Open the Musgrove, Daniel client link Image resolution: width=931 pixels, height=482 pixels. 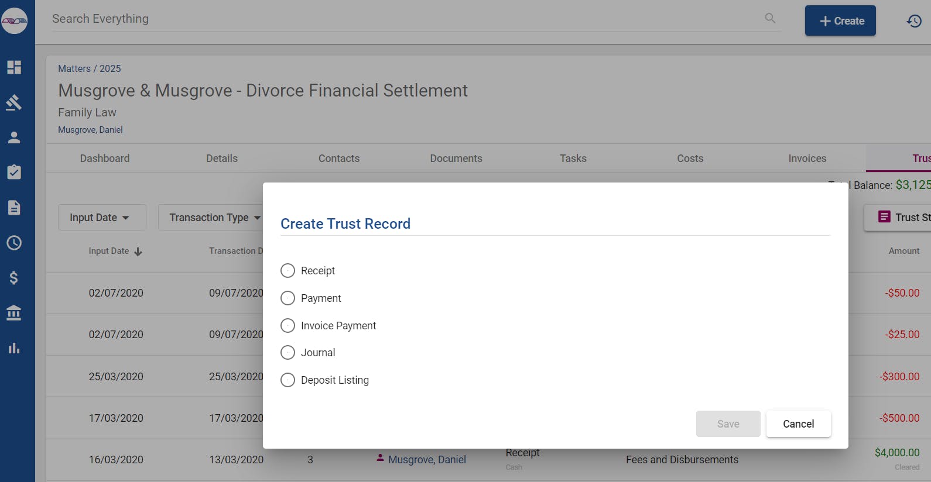point(90,130)
